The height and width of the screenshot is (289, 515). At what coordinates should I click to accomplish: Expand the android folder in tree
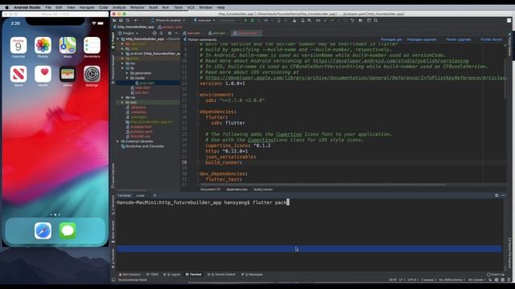point(122,54)
